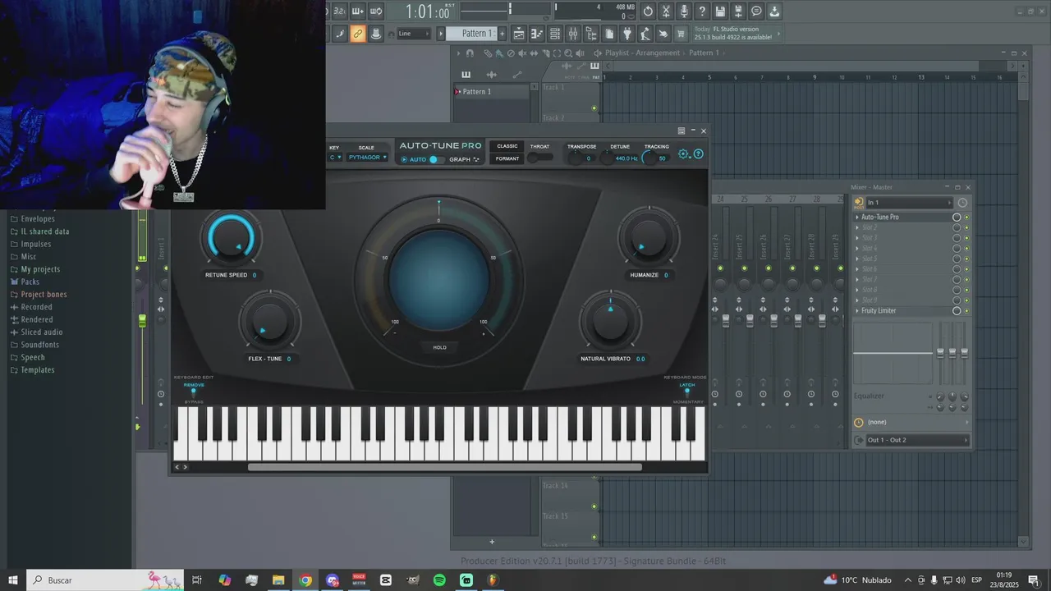The width and height of the screenshot is (1051, 591).
Task: Select the playlist playback speaker tool
Action: pyautogui.click(x=580, y=53)
